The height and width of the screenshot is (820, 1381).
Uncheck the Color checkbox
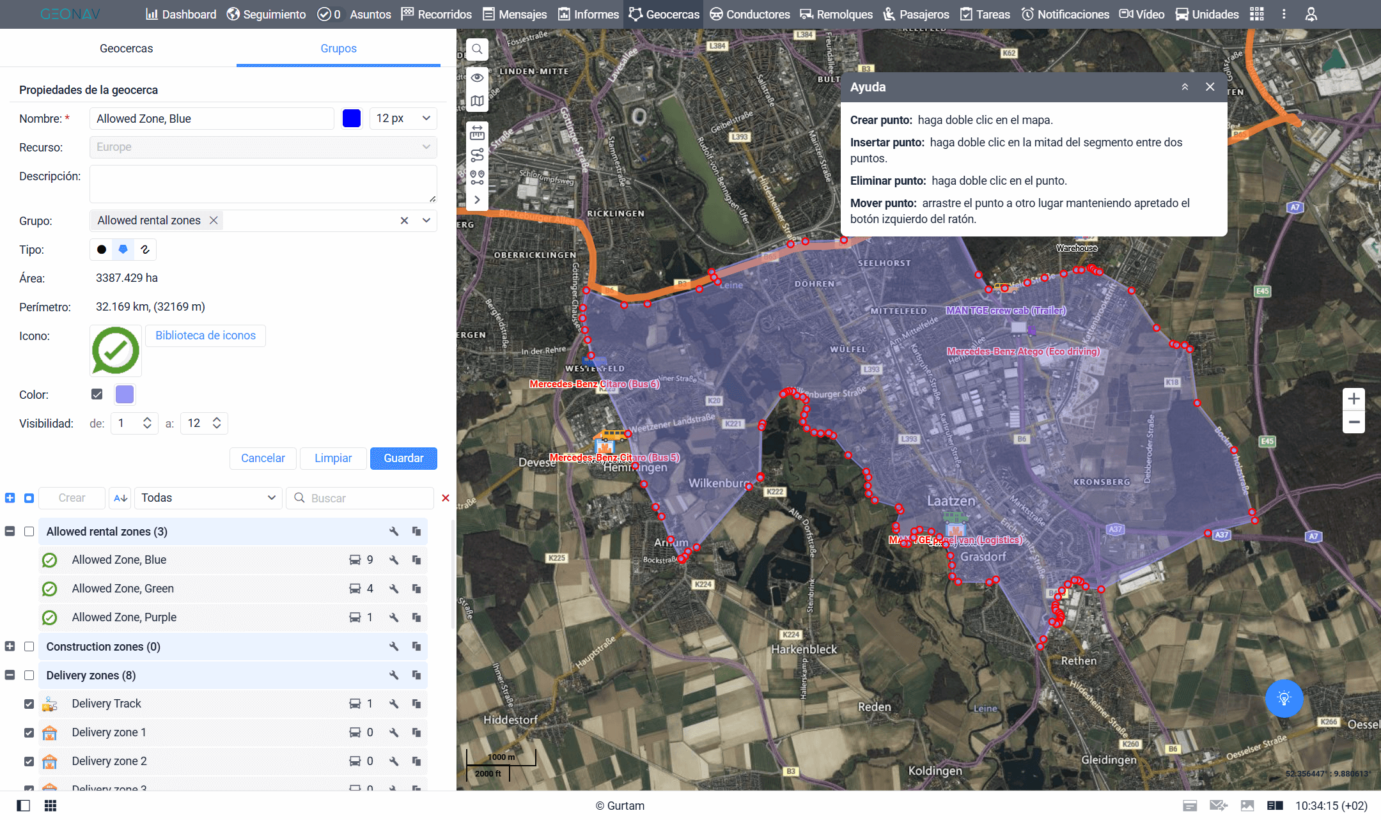[97, 394]
